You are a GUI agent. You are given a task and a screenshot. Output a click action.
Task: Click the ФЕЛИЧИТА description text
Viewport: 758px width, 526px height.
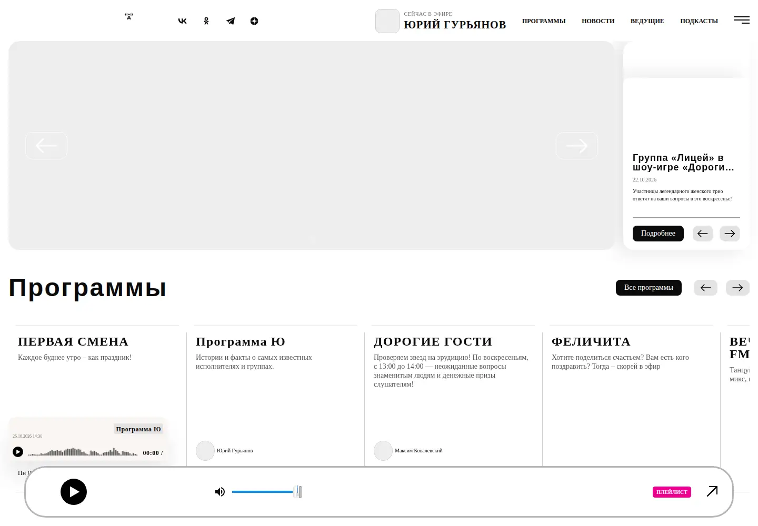click(620, 362)
